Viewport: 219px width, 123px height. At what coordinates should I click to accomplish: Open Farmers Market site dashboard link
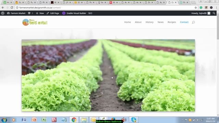(16, 13)
